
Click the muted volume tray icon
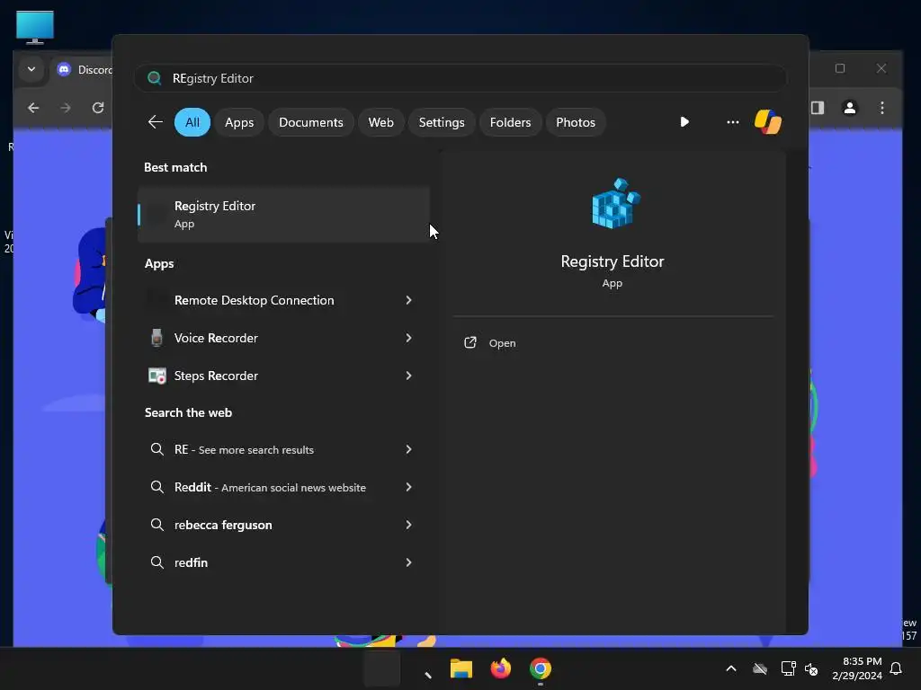pos(811,668)
